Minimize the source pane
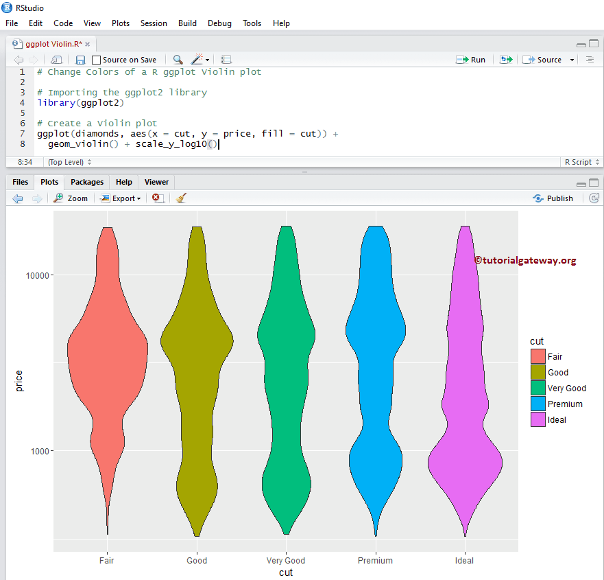This screenshot has width=604, height=580. tap(580, 43)
